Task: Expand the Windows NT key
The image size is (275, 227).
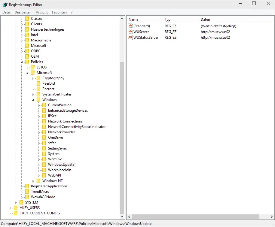Action: 33,181
